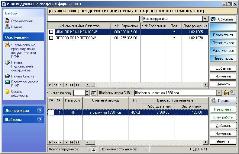Expand the Шаблоны panel
Viewport: 239px width, 154px height.
pyautogui.click(x=40, y=119)
